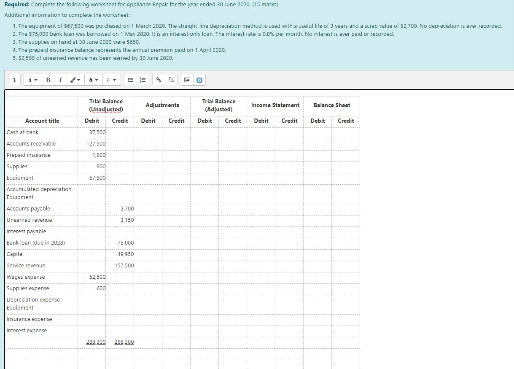Insert an image with picture icon
Screen dimensions: 514x369
tap(186, 80)
